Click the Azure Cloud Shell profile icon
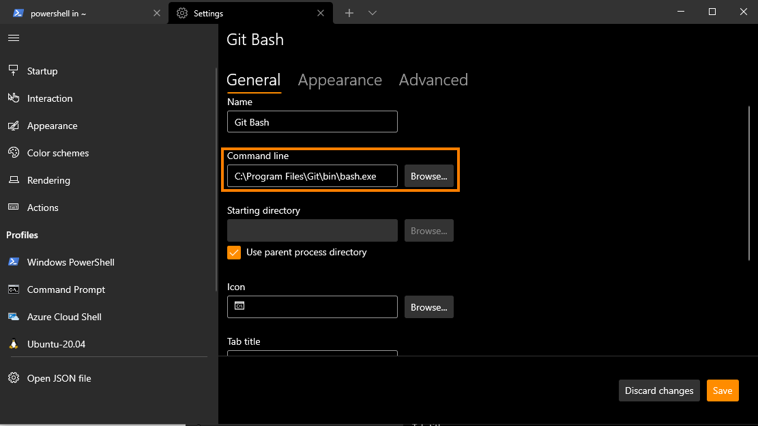Screen dimensions: 758x426 tap(14, 317)
